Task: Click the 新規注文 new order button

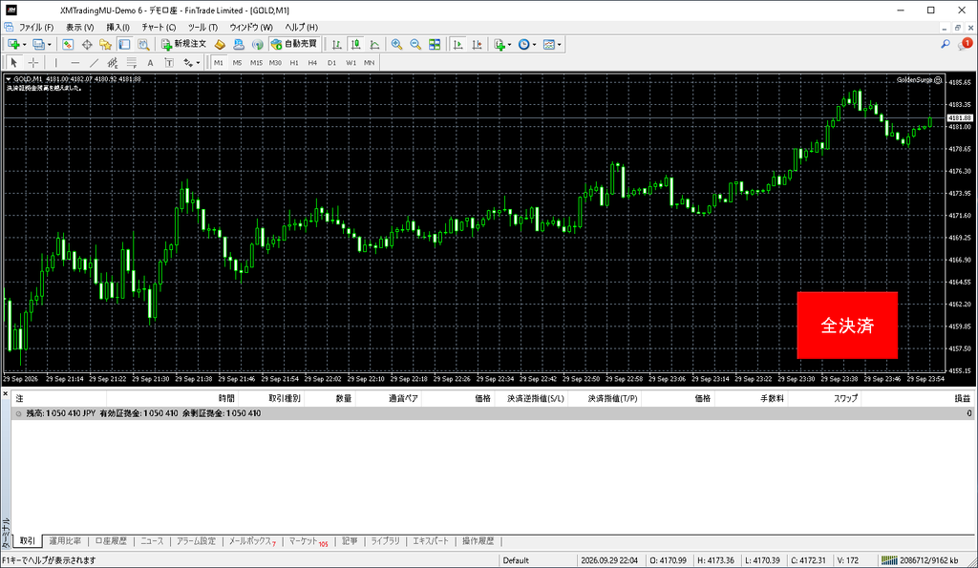Action: pyautogui.click(x=183, y=44)
